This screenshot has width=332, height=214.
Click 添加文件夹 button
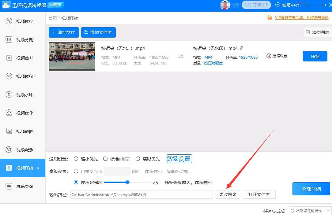98,32
